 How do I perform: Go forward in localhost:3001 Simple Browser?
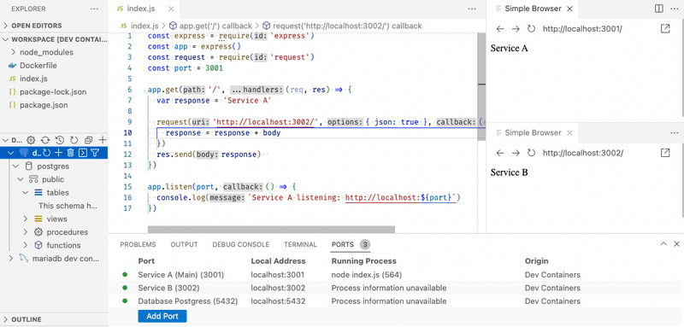click(x=516, y=29)
